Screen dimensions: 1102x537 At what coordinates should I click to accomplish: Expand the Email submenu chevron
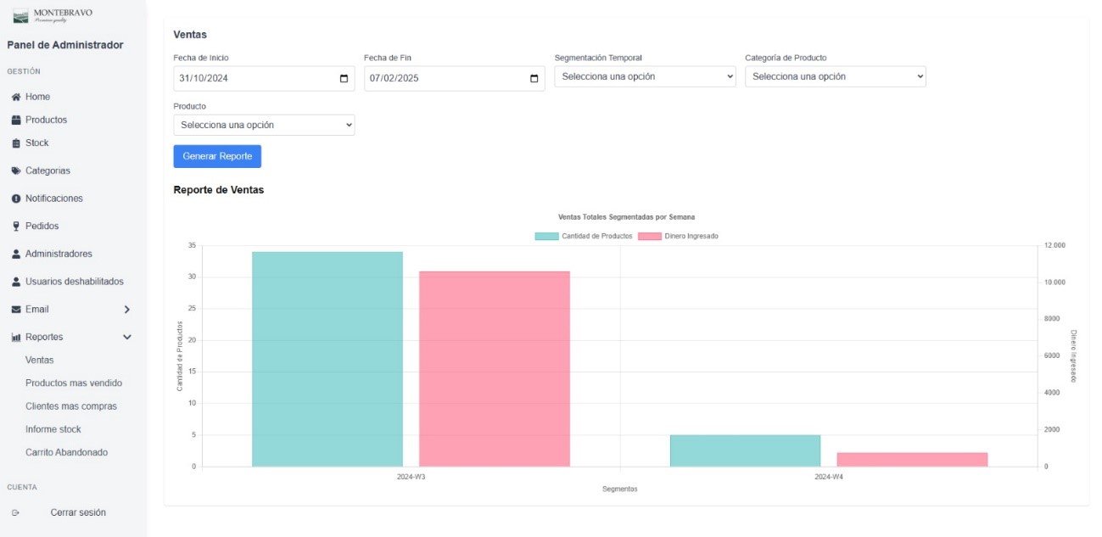coord(127,310)
